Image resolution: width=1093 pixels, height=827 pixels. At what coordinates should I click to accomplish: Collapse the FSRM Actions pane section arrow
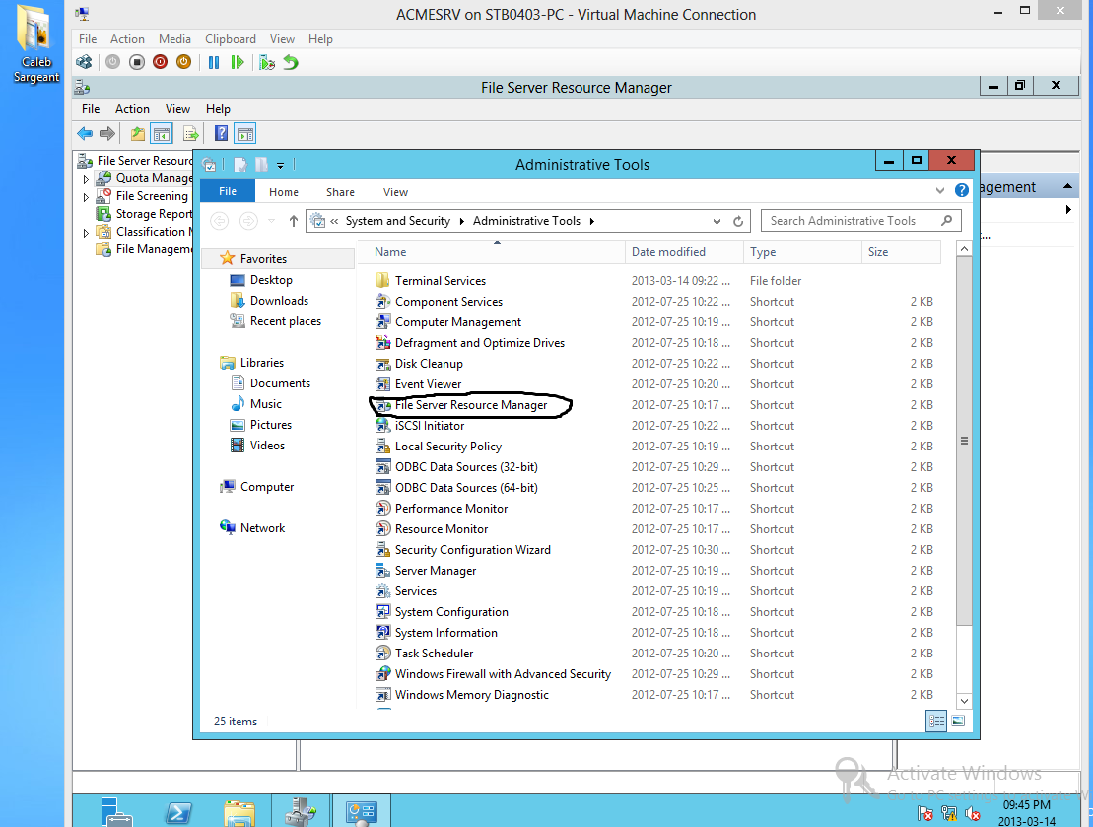(1067, 186)
